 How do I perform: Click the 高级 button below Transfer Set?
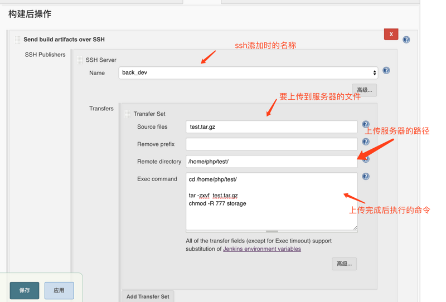pyautogui.click(x=344, y=264)
